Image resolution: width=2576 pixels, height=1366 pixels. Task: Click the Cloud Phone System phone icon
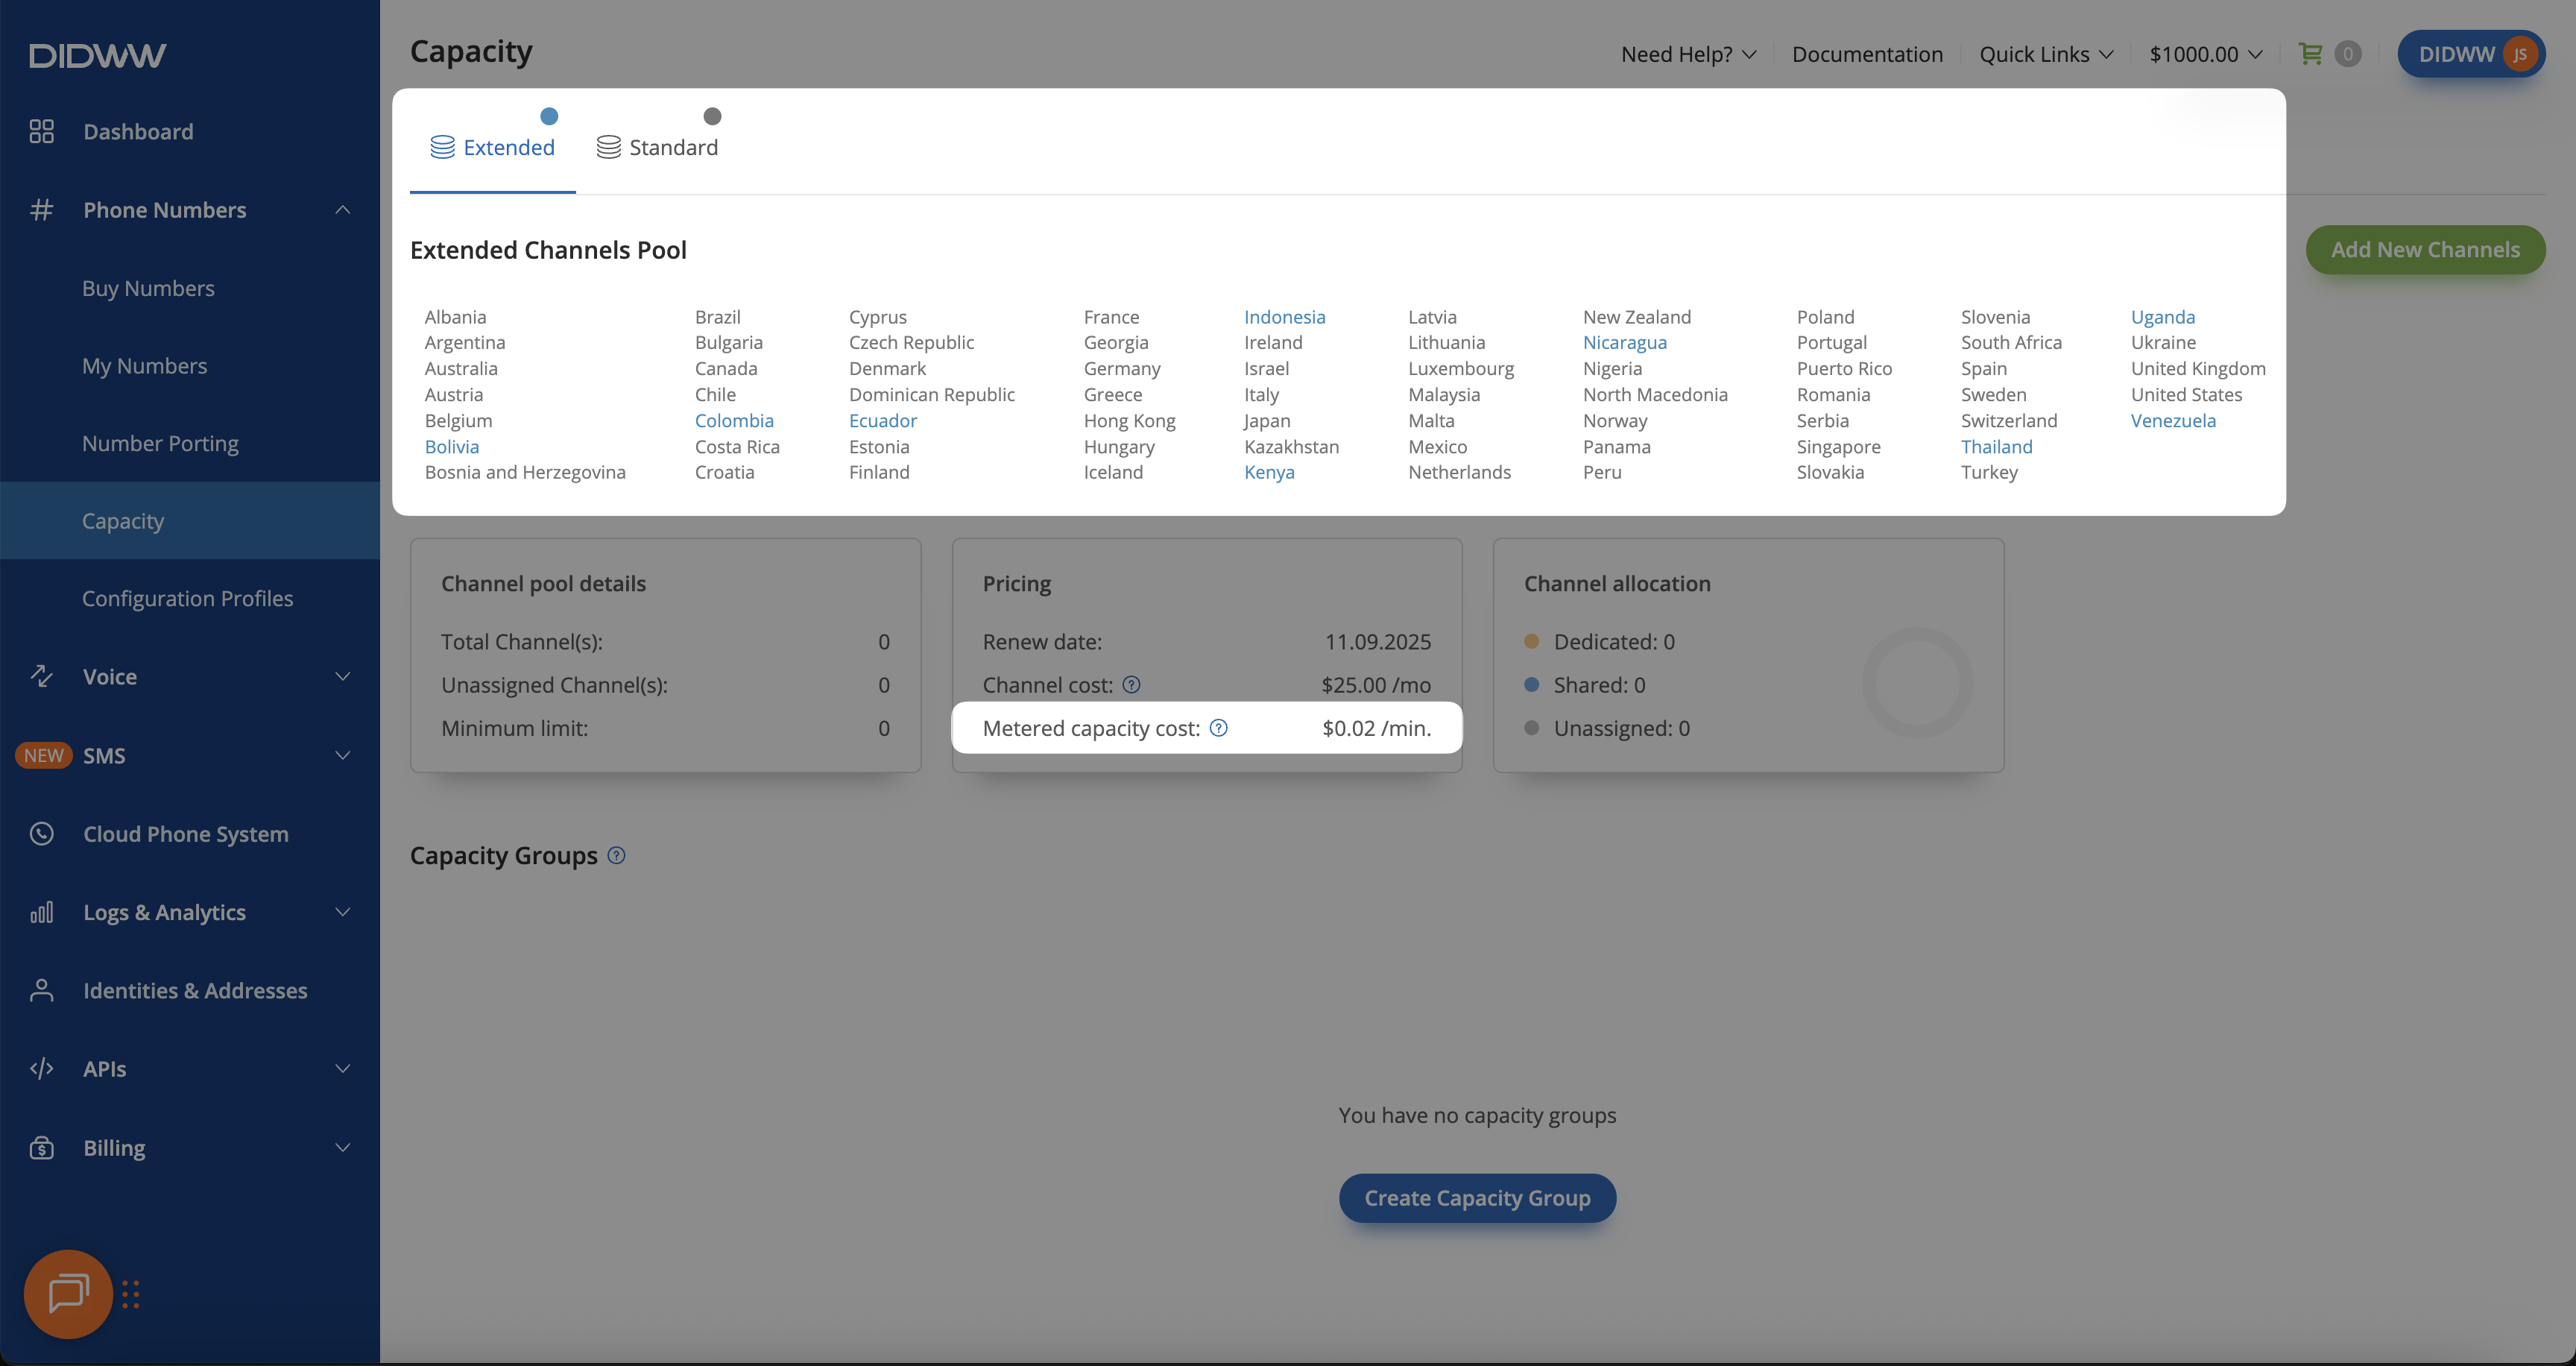point(41,833)
